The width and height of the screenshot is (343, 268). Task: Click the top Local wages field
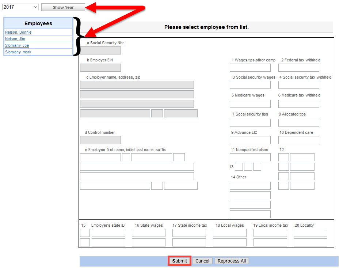(x=230, y=233)
